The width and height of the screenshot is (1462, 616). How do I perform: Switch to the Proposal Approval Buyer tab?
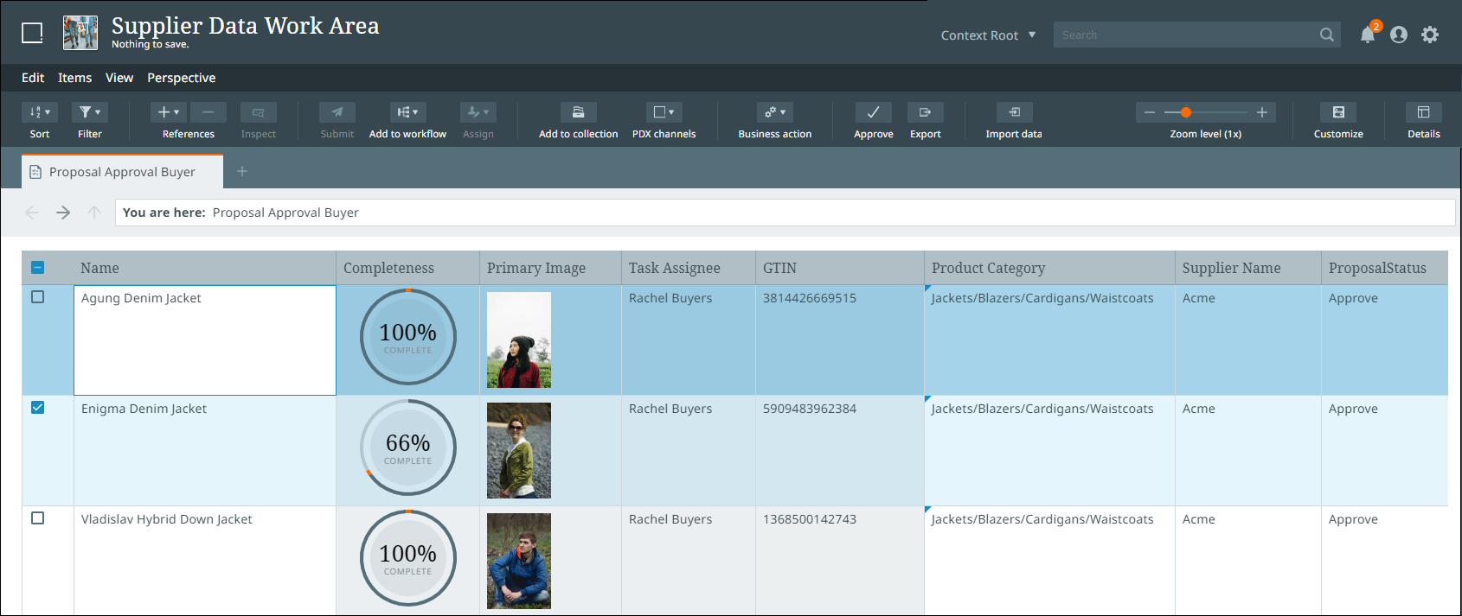pos(122,172)
